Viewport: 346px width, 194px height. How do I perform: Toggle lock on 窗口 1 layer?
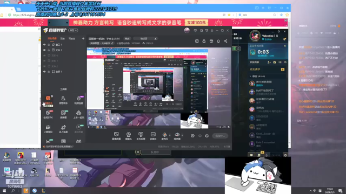pos(49,45)
